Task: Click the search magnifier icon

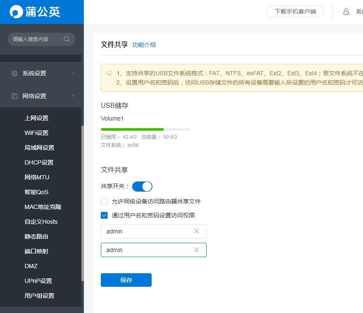Action: click(67, 39)
